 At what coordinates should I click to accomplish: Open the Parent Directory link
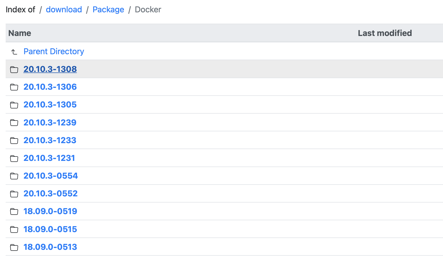[54, 51]
